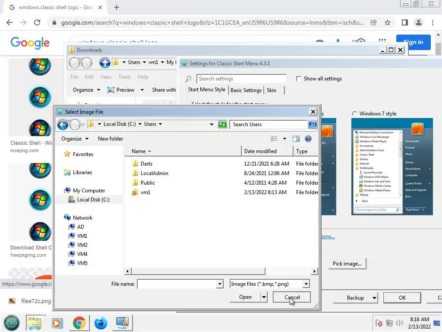Click horizontal scrollbar right arrow in file list
Viewport: 442px width, 332px height.
(315, 271)
